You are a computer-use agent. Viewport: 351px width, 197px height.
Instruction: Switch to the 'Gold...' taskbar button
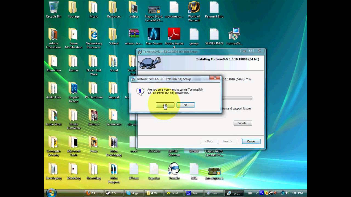point(174,193)
